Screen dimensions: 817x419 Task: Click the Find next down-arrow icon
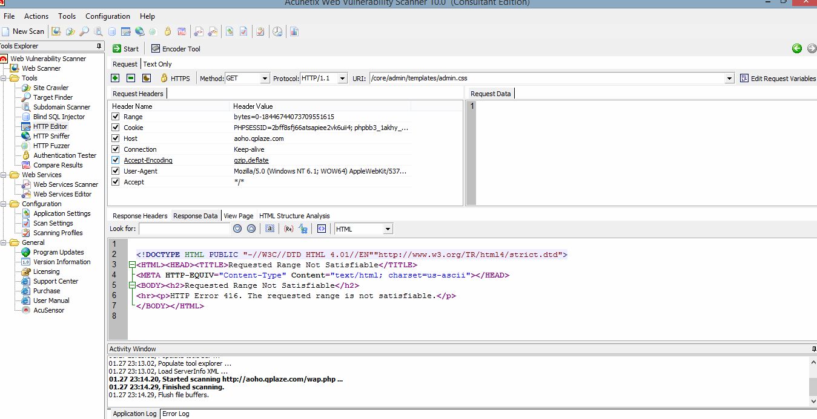(x=237, y=229)
